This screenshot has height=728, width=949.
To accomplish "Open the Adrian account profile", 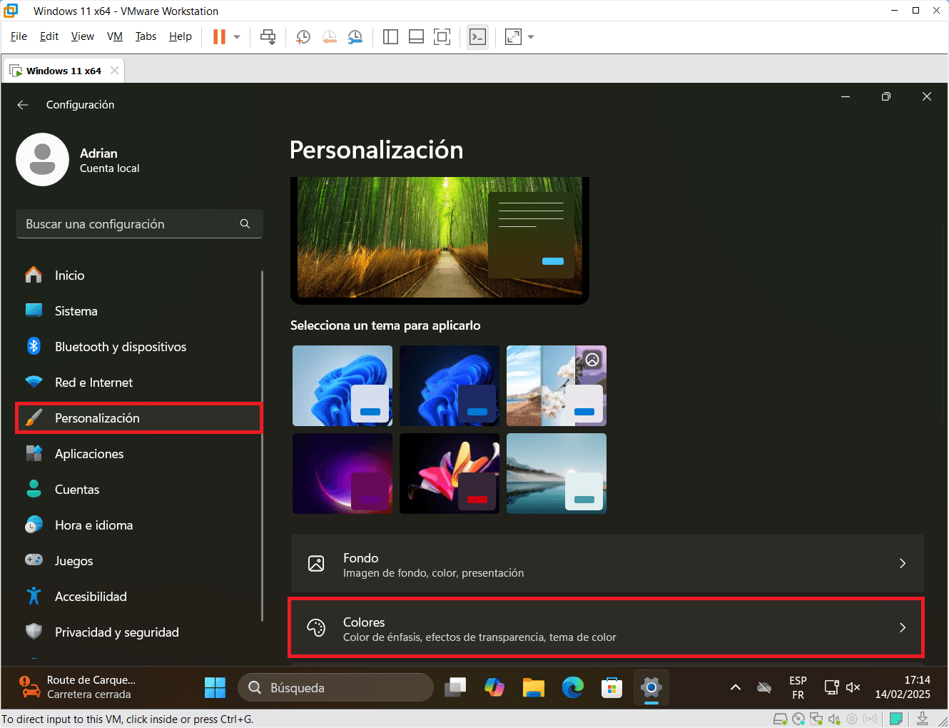I will (x=78, y=160).
